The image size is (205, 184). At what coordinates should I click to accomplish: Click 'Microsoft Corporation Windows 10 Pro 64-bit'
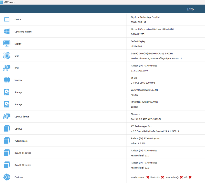tap(152, 29)
